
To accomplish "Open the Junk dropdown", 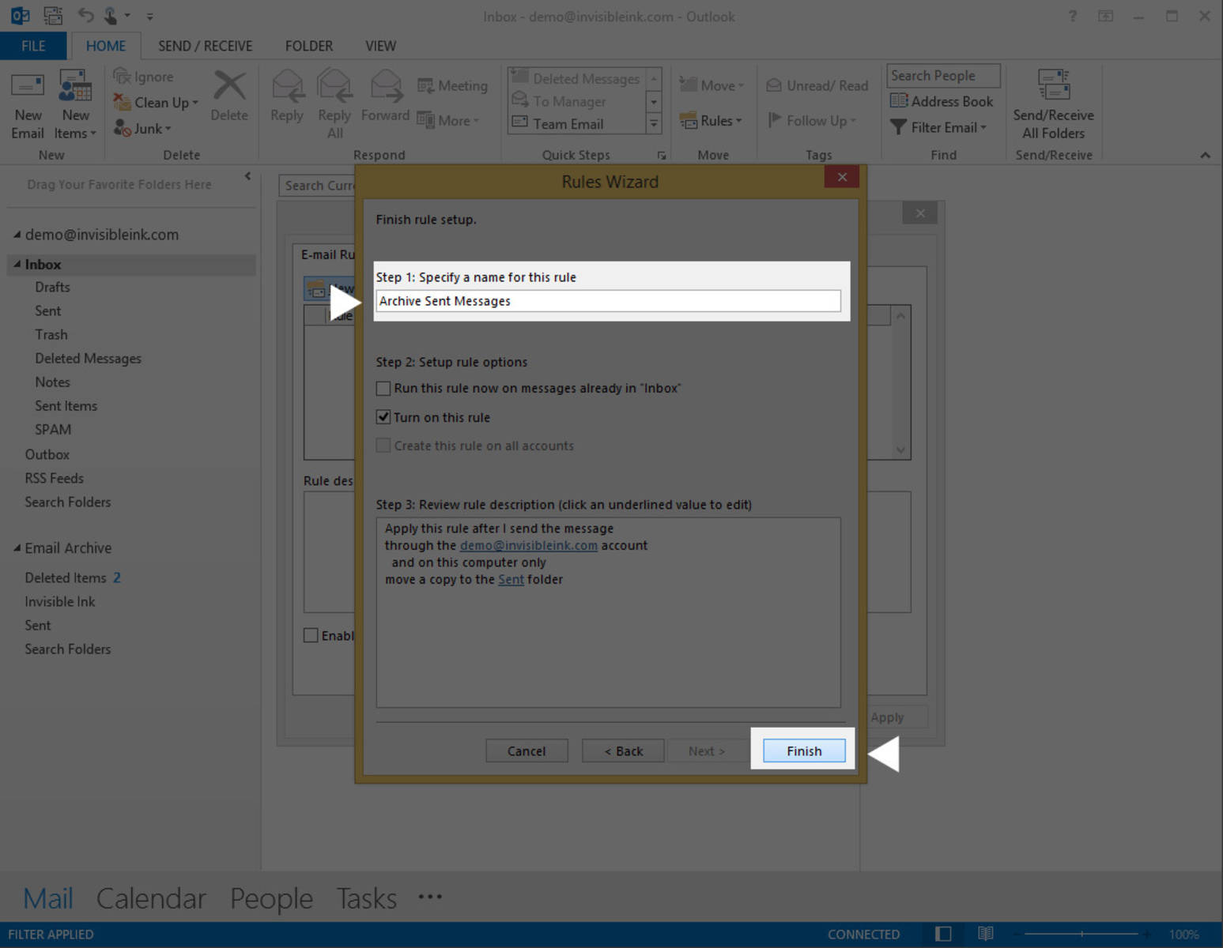I will coord(142,128).
